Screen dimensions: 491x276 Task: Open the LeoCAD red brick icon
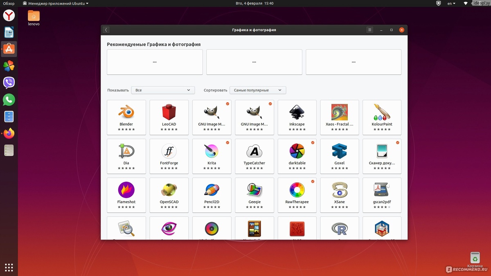click(169, 112)
